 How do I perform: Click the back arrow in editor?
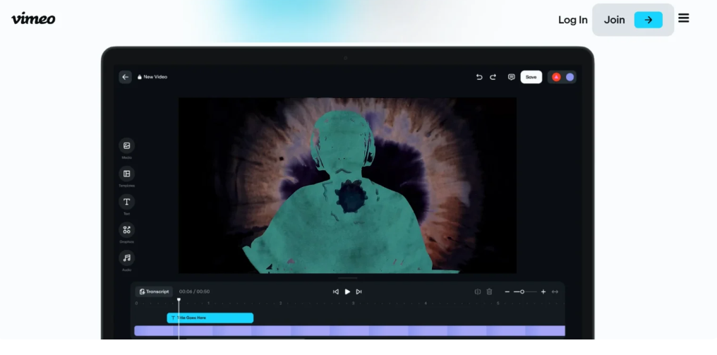(125, 77)
